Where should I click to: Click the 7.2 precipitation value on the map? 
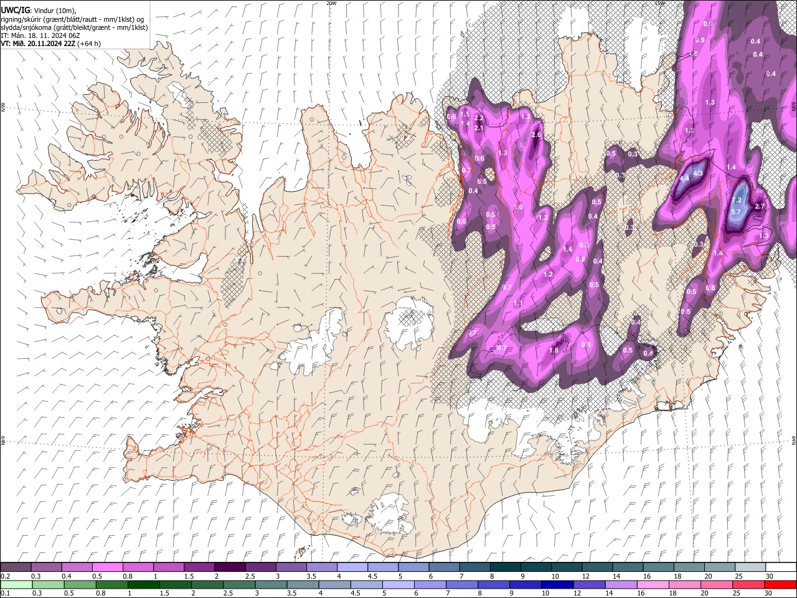pos(737,201)
